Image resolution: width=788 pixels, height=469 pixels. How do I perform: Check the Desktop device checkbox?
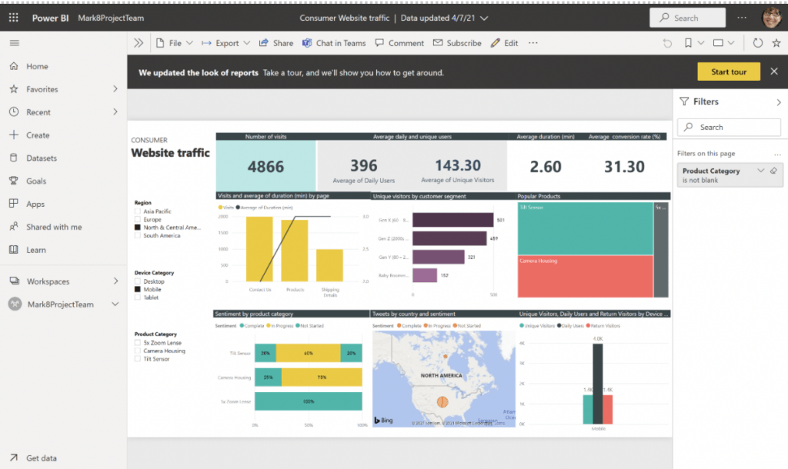(137, 281)
